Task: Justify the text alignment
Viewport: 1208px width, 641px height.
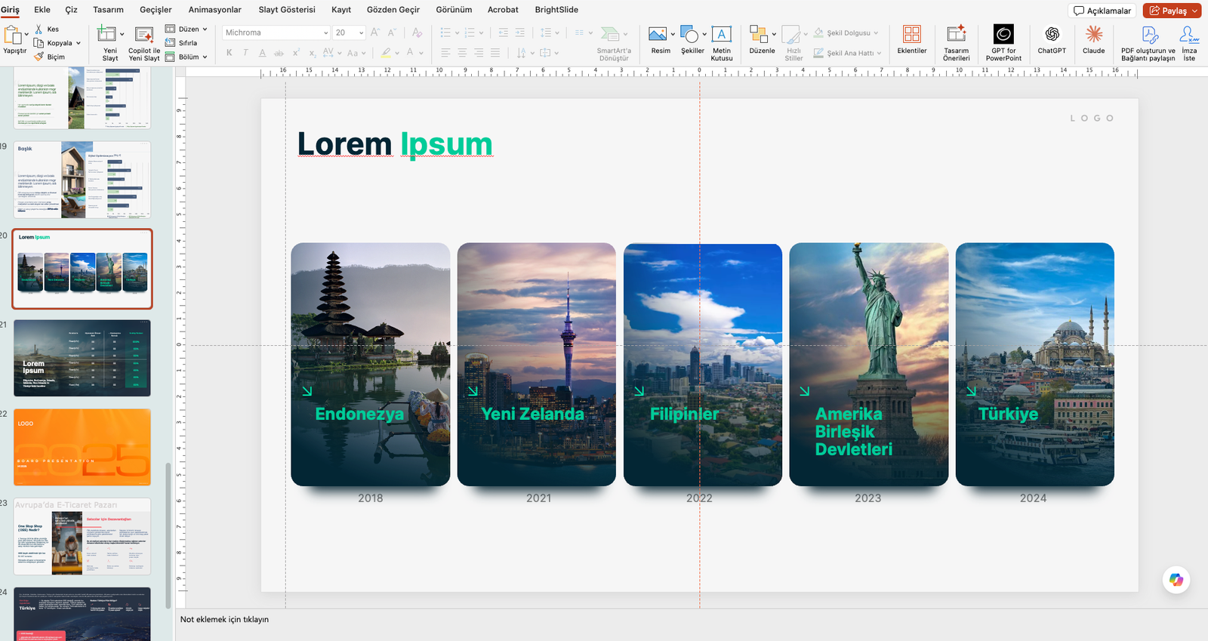Action: click(x=495, y=53)
